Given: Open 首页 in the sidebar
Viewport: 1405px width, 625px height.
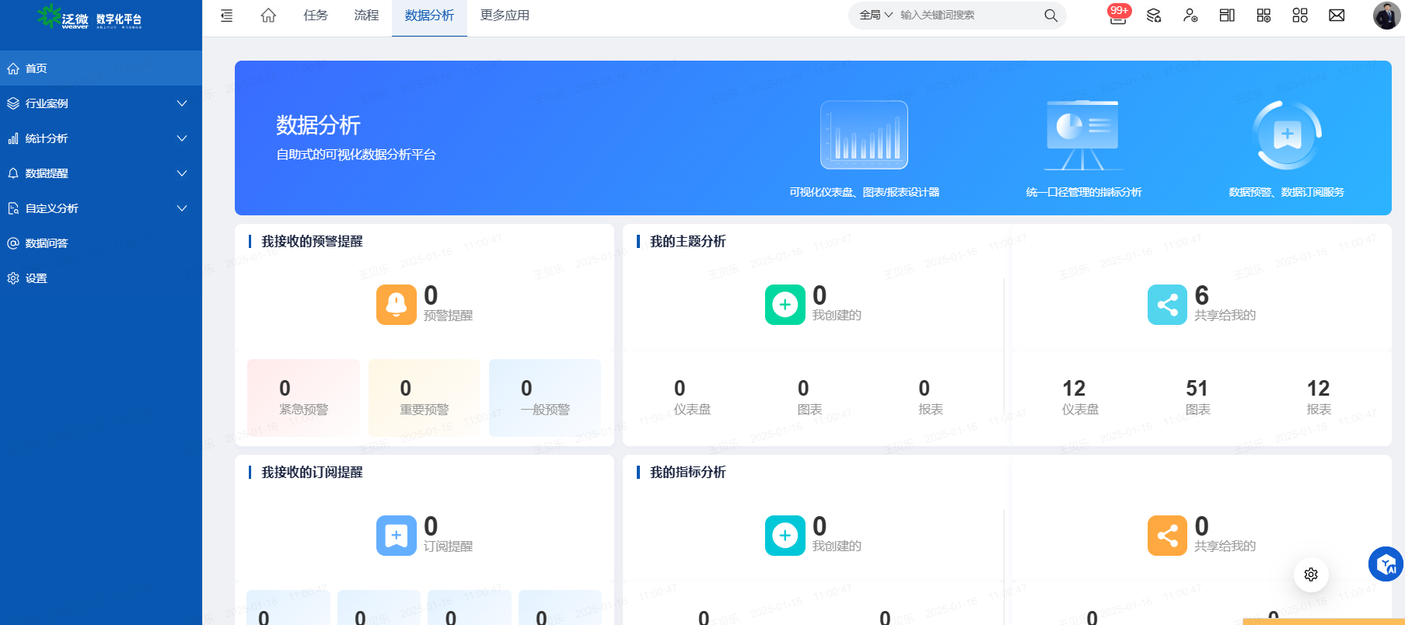Looking at the screenshot, I should [x=101, y=68].
